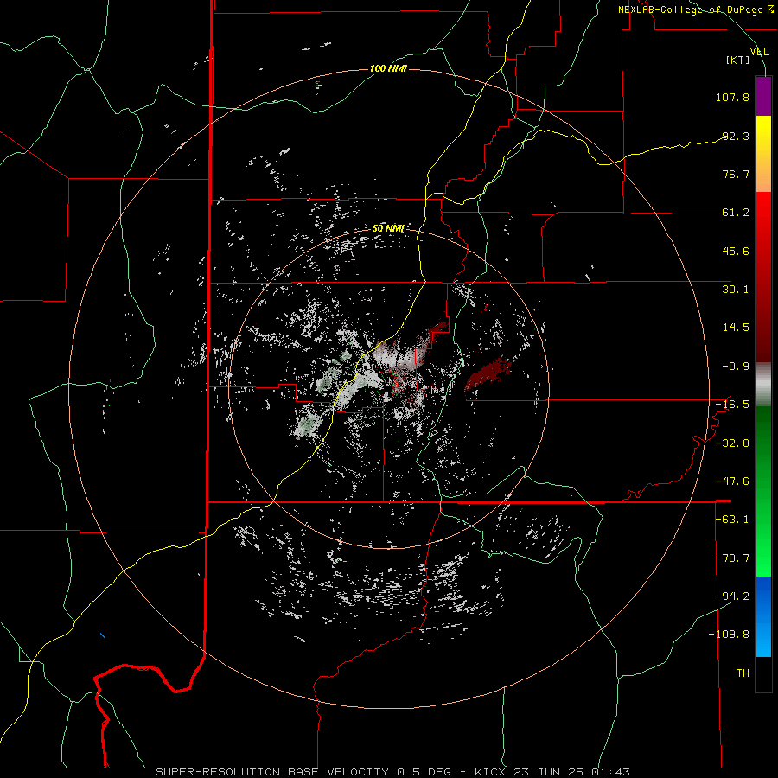Click the 14.5 velocity scale value

pos(736,328)
